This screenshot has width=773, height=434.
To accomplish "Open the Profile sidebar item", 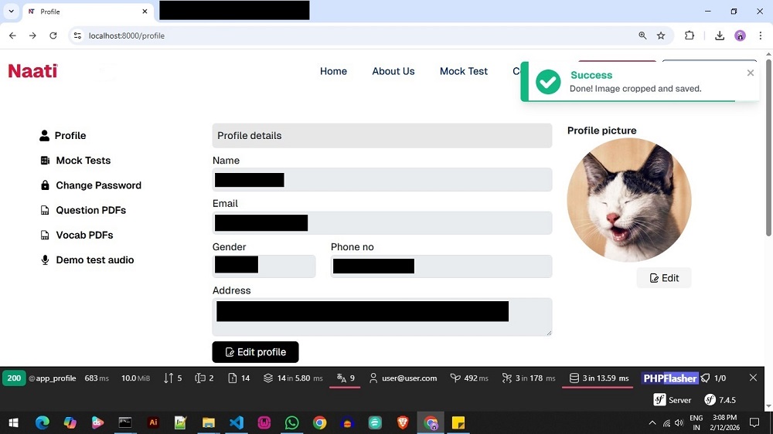I will coord(63,135).
